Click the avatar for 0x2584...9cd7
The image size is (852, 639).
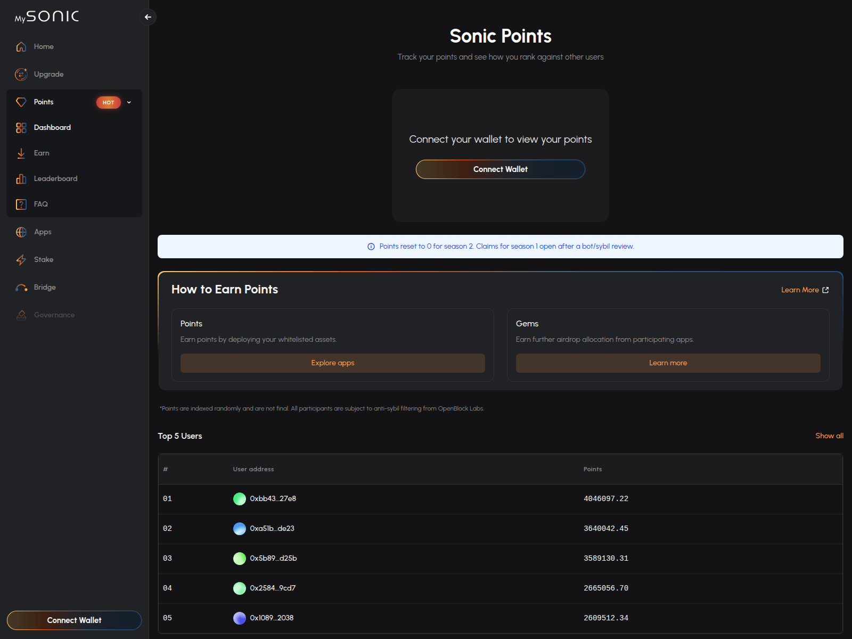click(240, 588)
